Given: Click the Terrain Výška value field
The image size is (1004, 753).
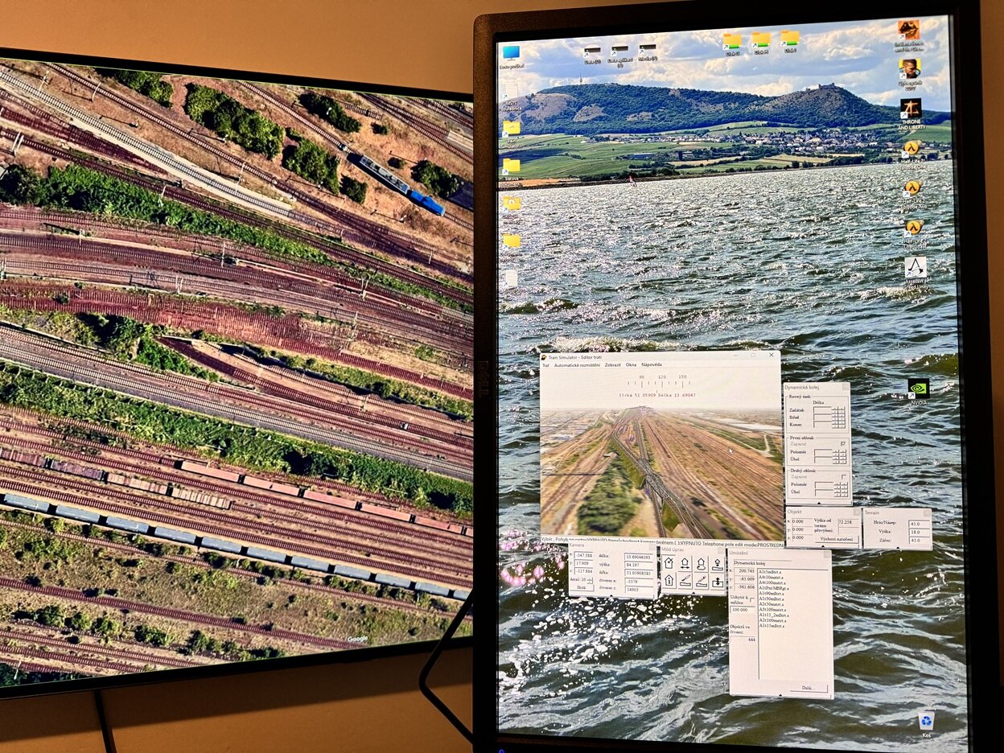Looking at the screenshot, I should (x=919, y=533).
